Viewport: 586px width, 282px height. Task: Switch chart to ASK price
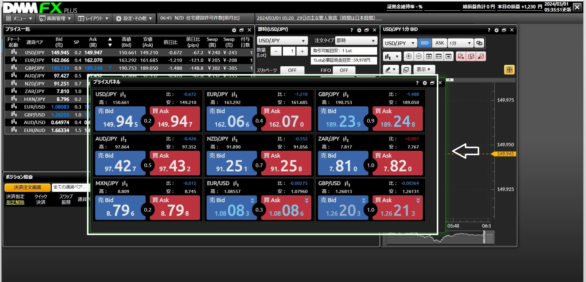[x=440, y=43]
